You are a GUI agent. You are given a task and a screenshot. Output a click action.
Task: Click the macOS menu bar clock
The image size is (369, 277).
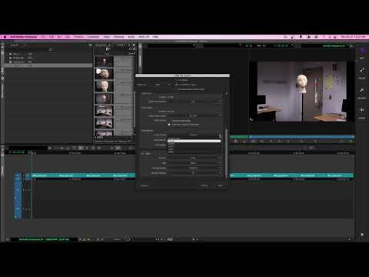(353, 37)
